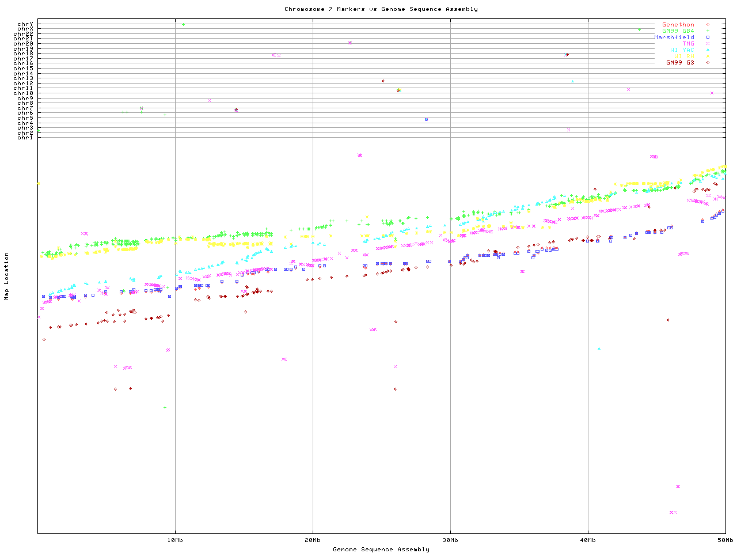737x553 pixels.
Task: Click the yellow WI RH star marker
Action: point(708,56)
